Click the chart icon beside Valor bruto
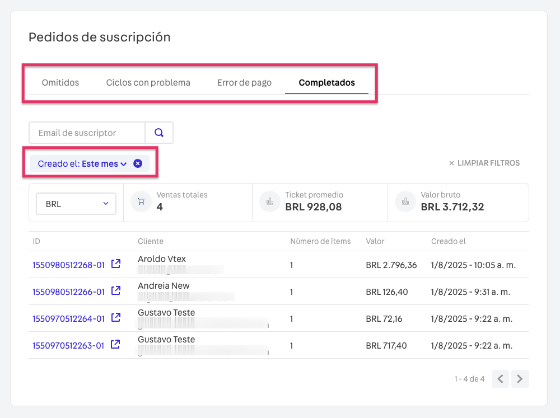The width and height of the screenshot is (560, 418). point(405,201)
